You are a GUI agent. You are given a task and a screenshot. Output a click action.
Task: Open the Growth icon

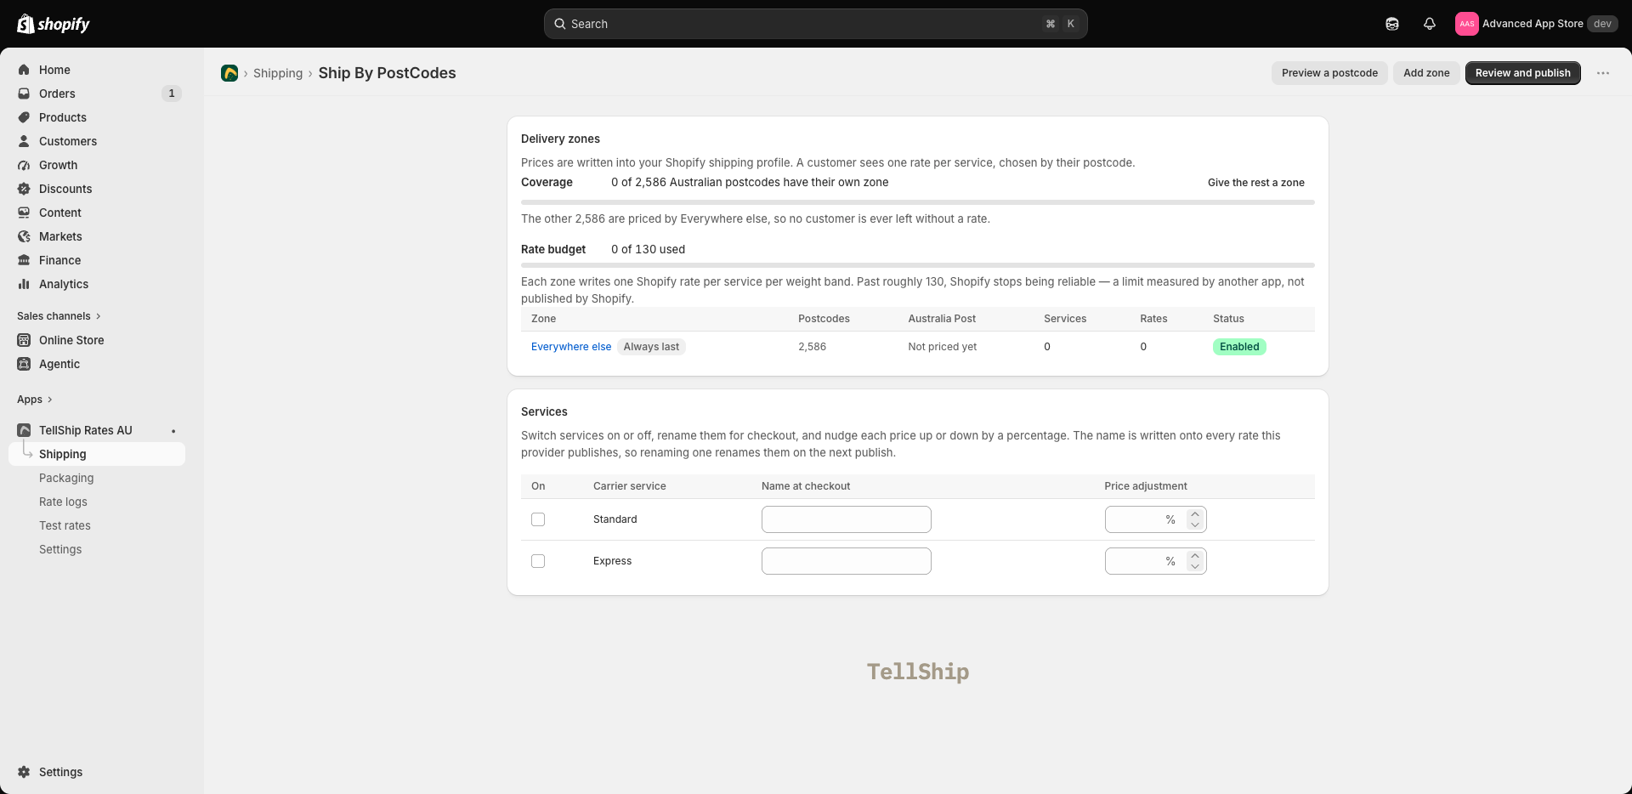[24, 165]
